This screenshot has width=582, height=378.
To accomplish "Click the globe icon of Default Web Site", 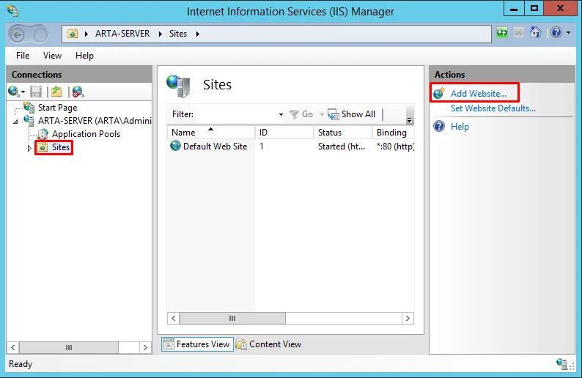I will click(175, 146).
